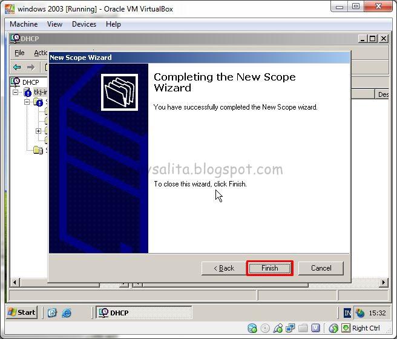Click the mouse integration status icon

coord(333,328)
